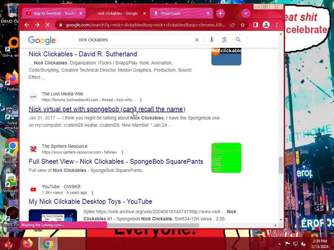Close the way to freedom YouTube tab

tap(81, 13)
